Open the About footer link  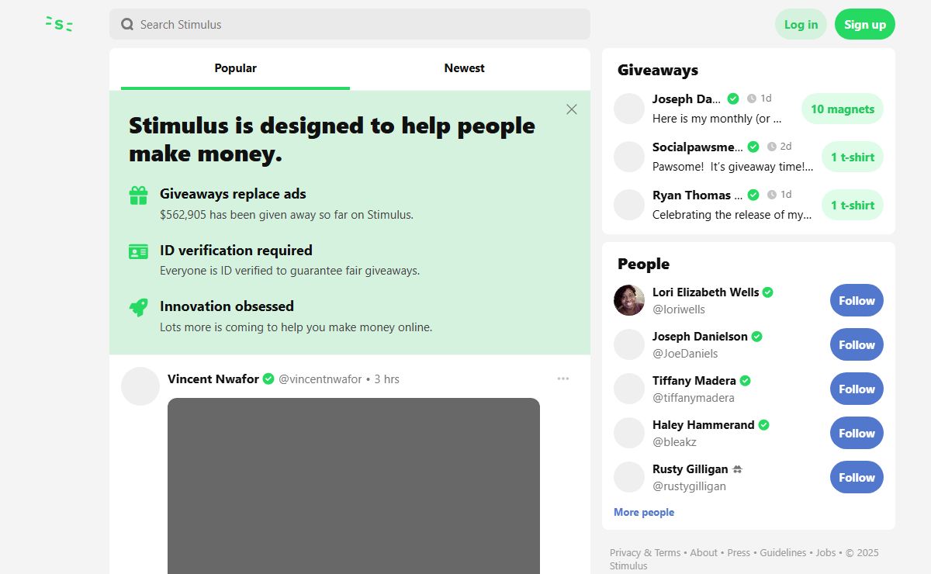click(704, 553)
